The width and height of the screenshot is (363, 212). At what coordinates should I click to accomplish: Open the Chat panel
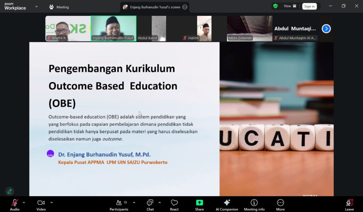[150, 204]
